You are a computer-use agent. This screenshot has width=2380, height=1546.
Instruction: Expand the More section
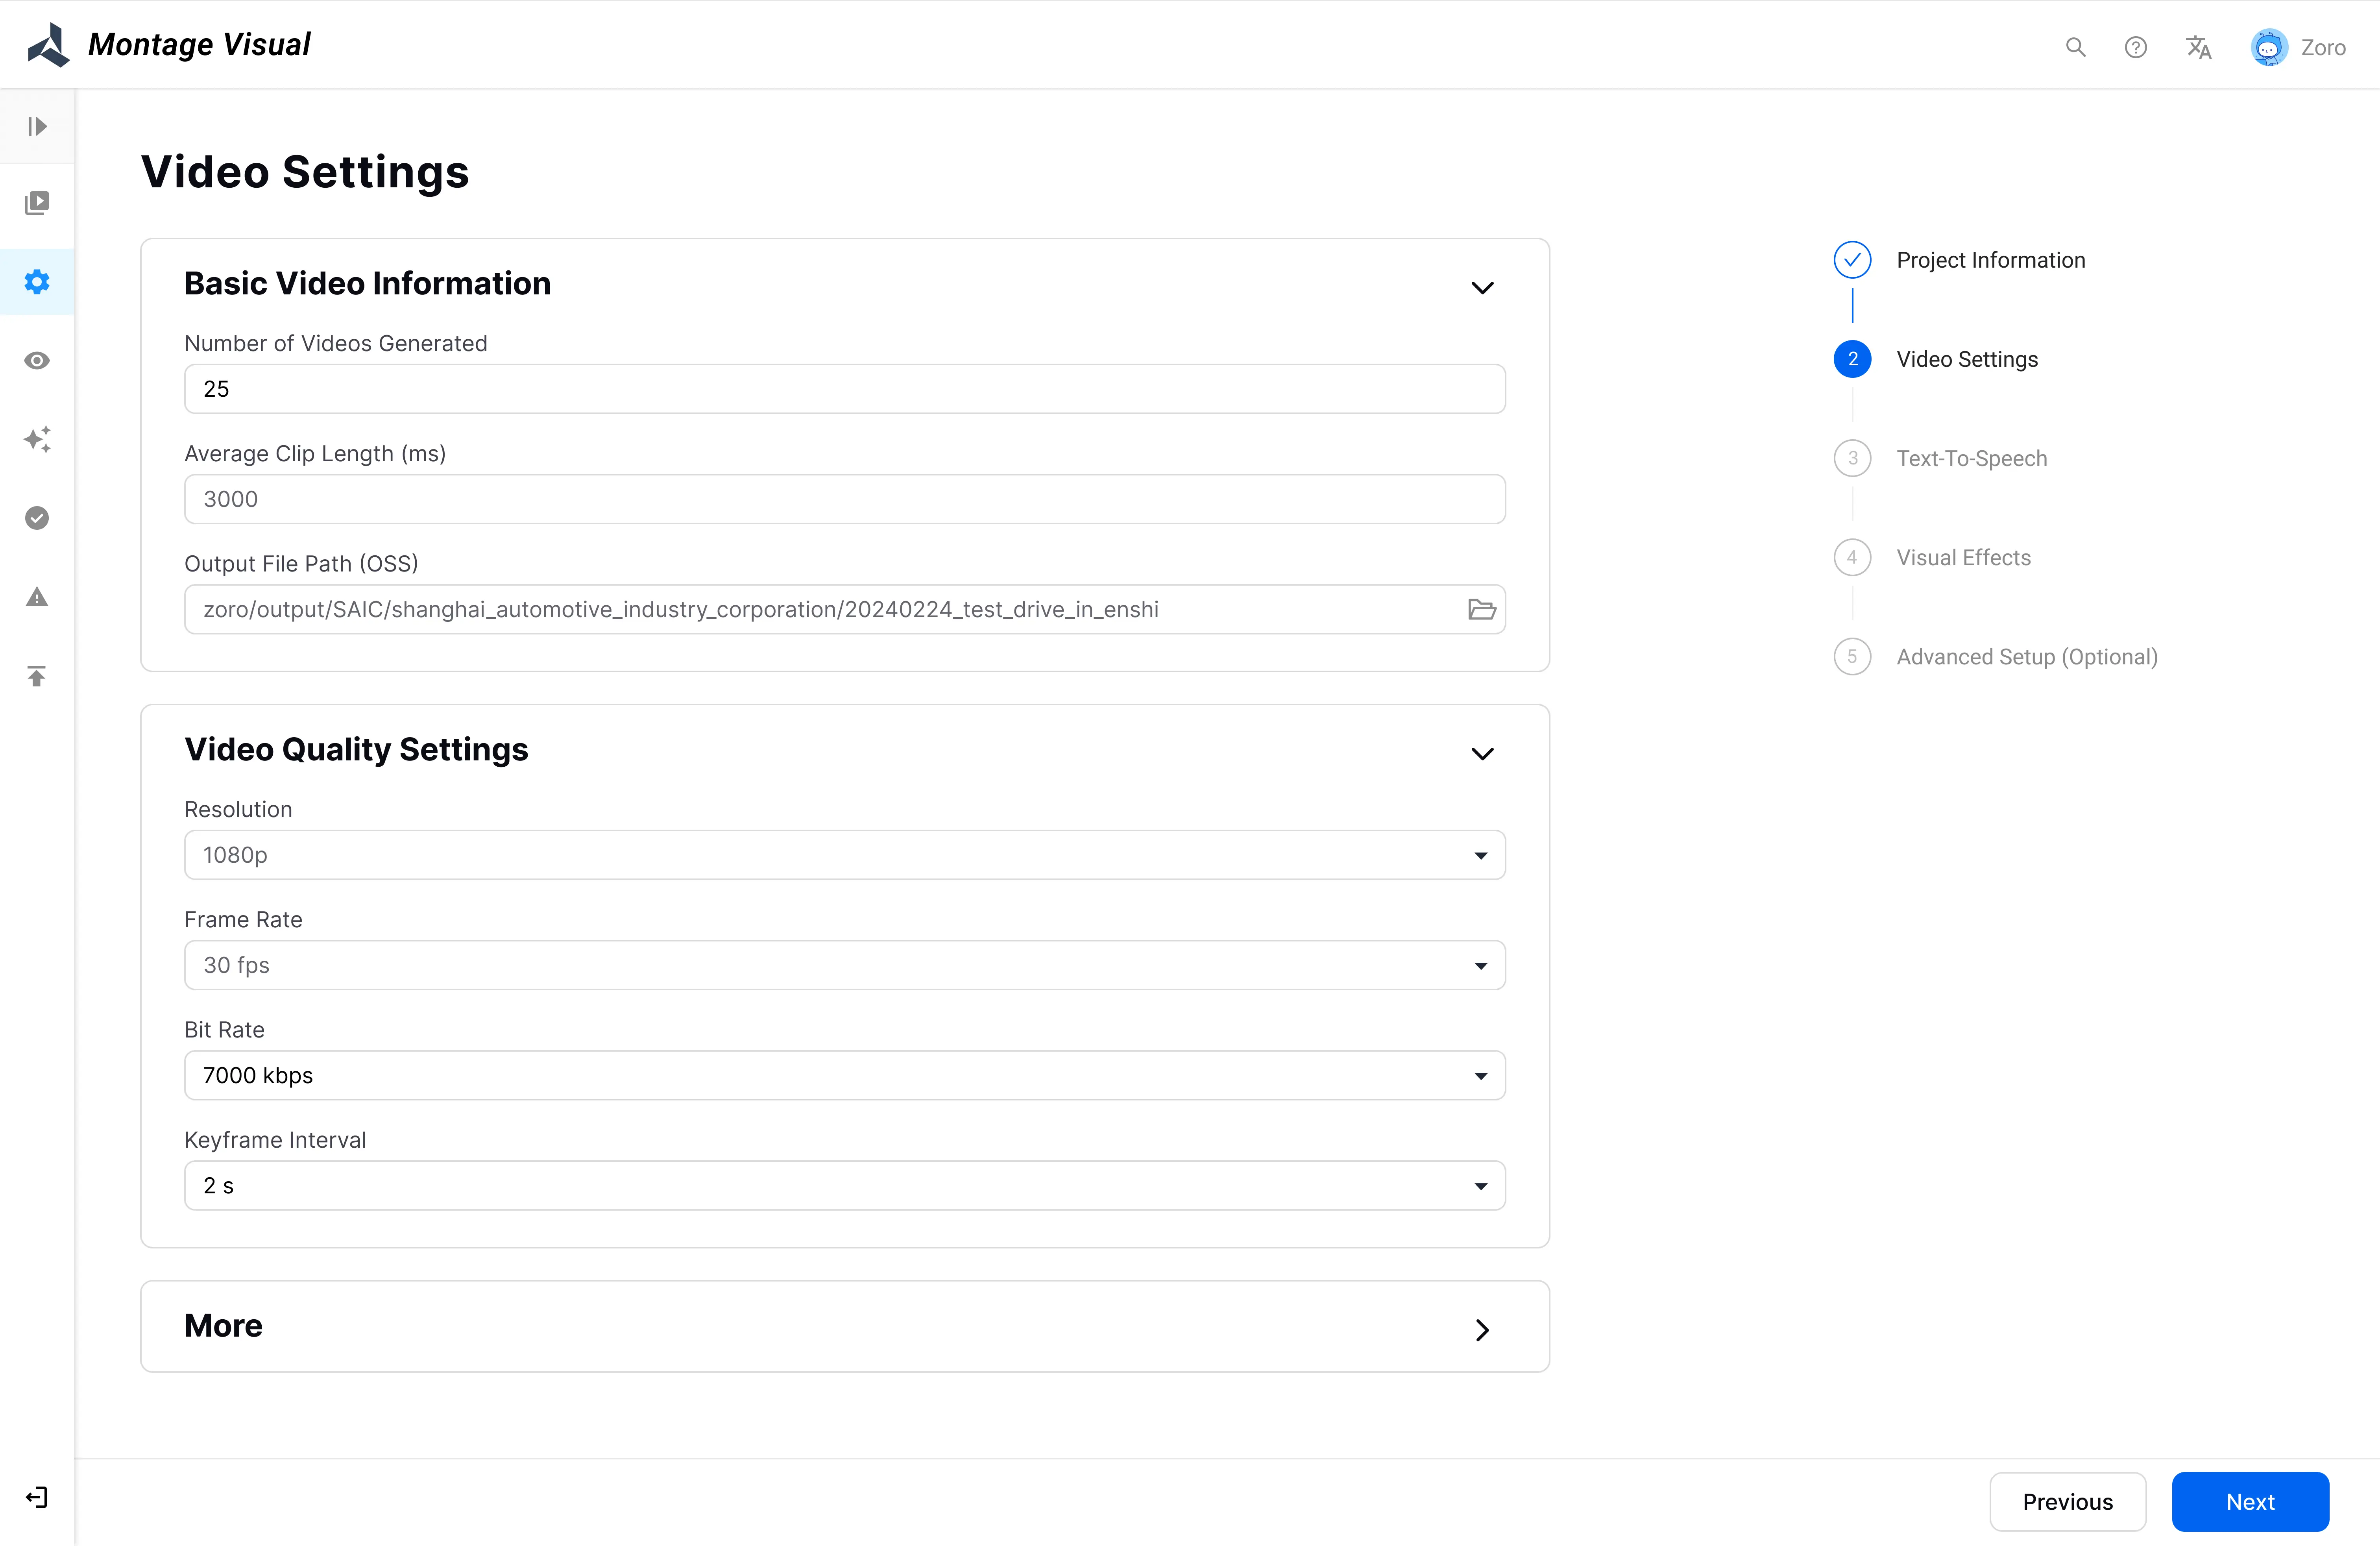tap(1482, 1330)
